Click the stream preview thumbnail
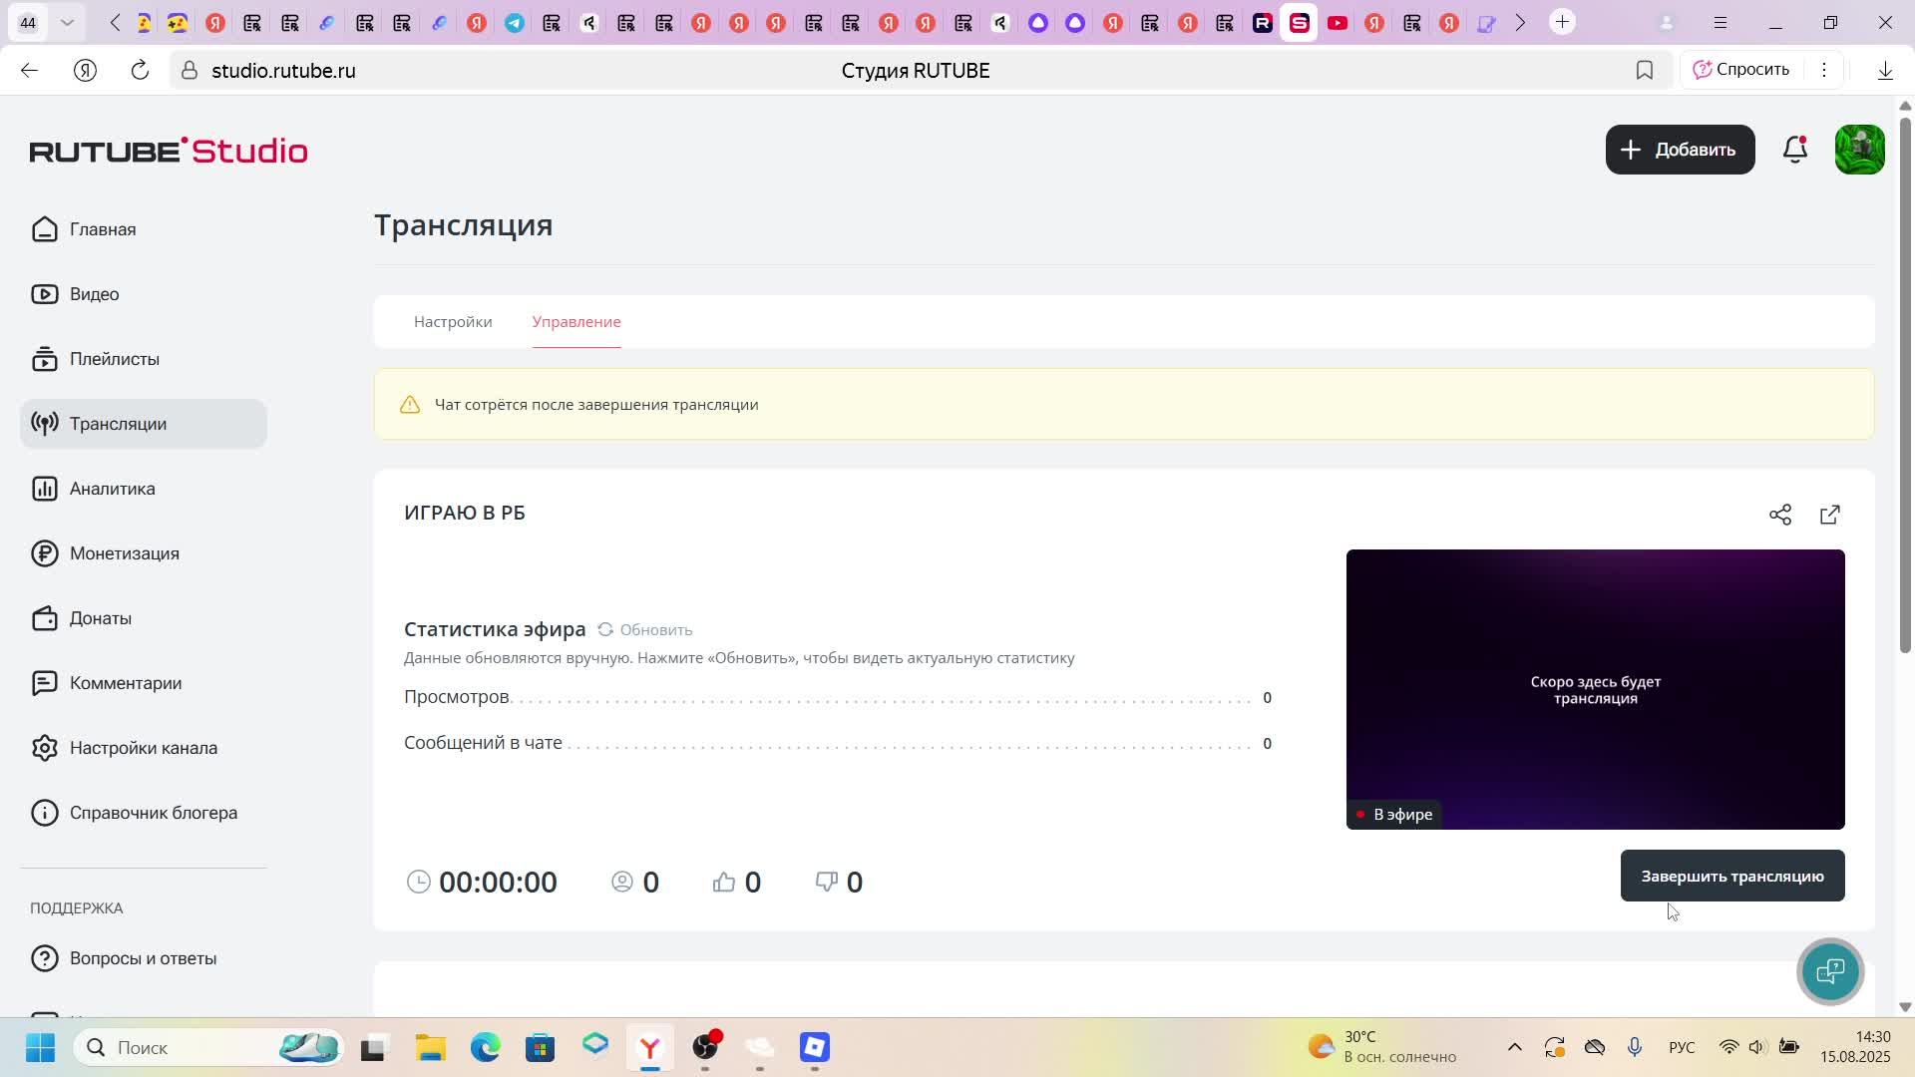The width and height of the screenshot is (1915, 1077). [1595, 688]
